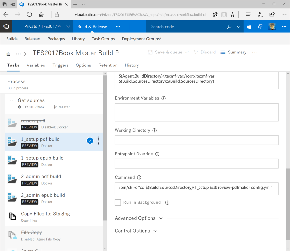Click the info icon next to Run In Background
This screenshot has height=251, width=290.
(x=167, y=203)
